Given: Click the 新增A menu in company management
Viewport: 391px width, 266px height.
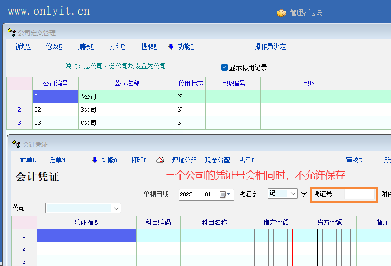Looking at the screenshot, I should click(23, 46).
